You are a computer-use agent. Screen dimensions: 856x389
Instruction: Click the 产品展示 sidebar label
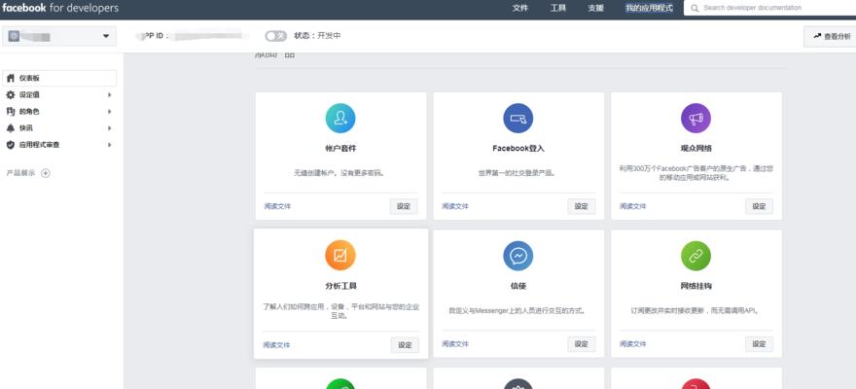click(20, 173)
